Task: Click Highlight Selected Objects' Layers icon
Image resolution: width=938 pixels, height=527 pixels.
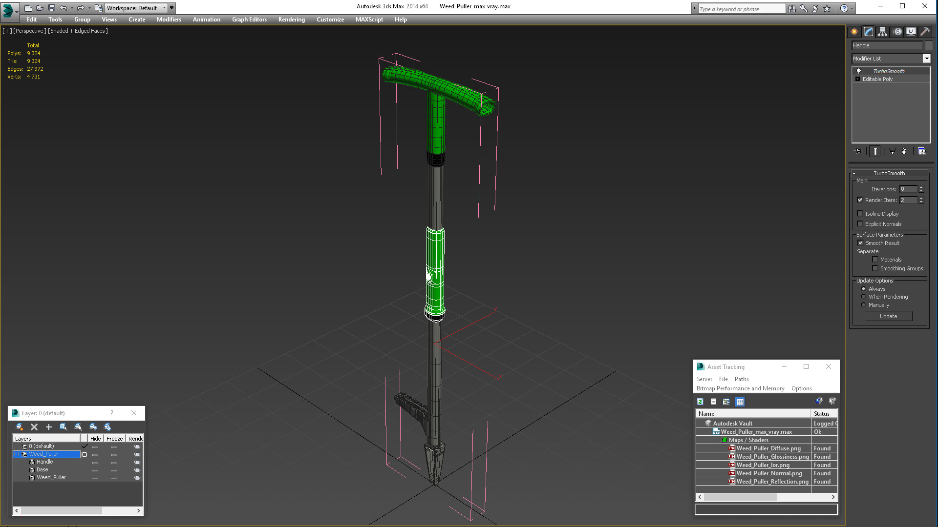Action: pos(78,427)
